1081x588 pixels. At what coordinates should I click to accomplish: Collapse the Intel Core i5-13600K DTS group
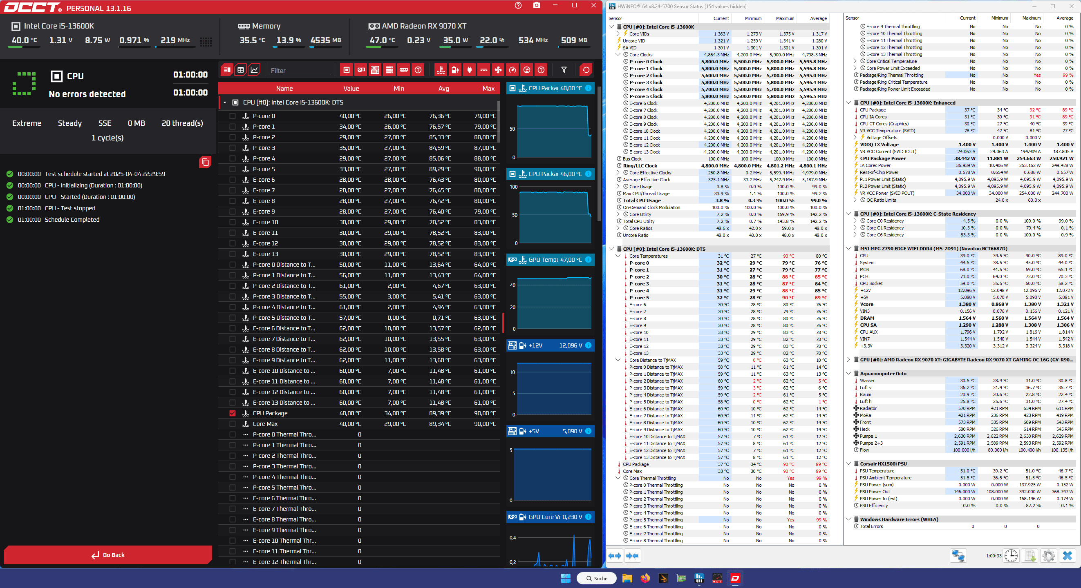click(x=225, y=102)
